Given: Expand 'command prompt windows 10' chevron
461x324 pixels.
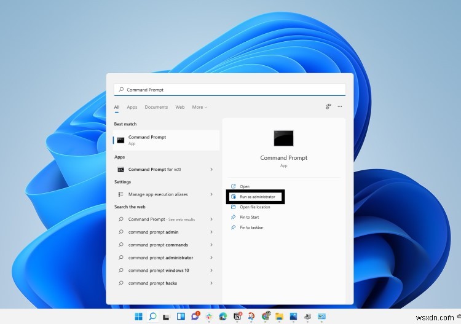Looking at the screenshot, I should pyautogui.click(x=211, y=270).
